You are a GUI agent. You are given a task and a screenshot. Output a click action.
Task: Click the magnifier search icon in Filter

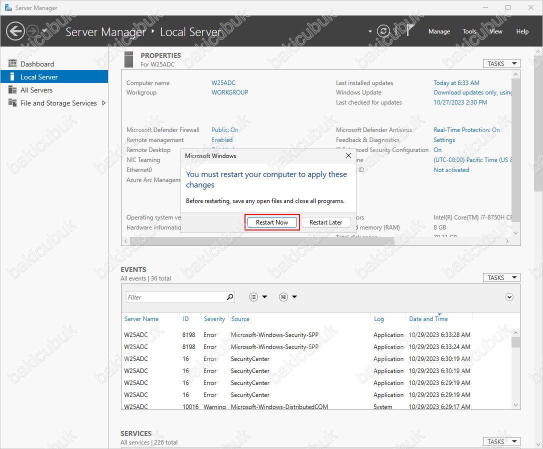[x=230, y=297]
